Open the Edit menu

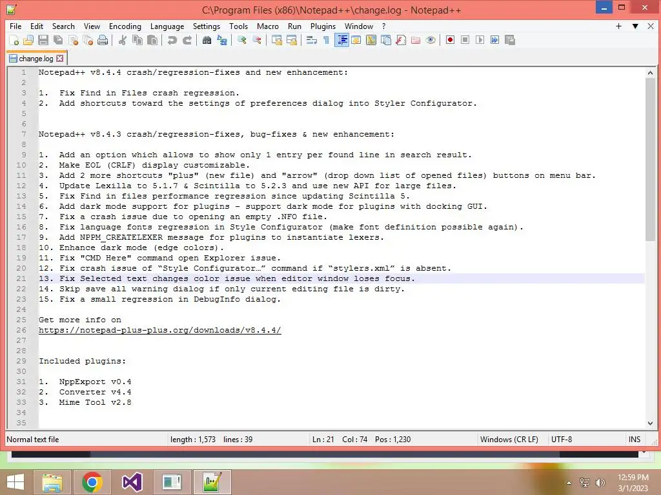[37, 26]
